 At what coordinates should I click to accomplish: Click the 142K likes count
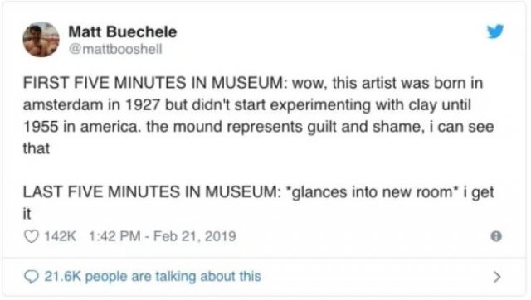61,236
